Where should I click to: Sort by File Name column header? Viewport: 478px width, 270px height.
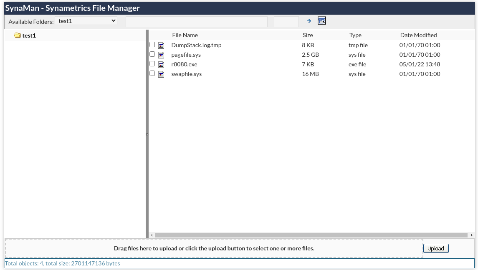click(185, 35)
